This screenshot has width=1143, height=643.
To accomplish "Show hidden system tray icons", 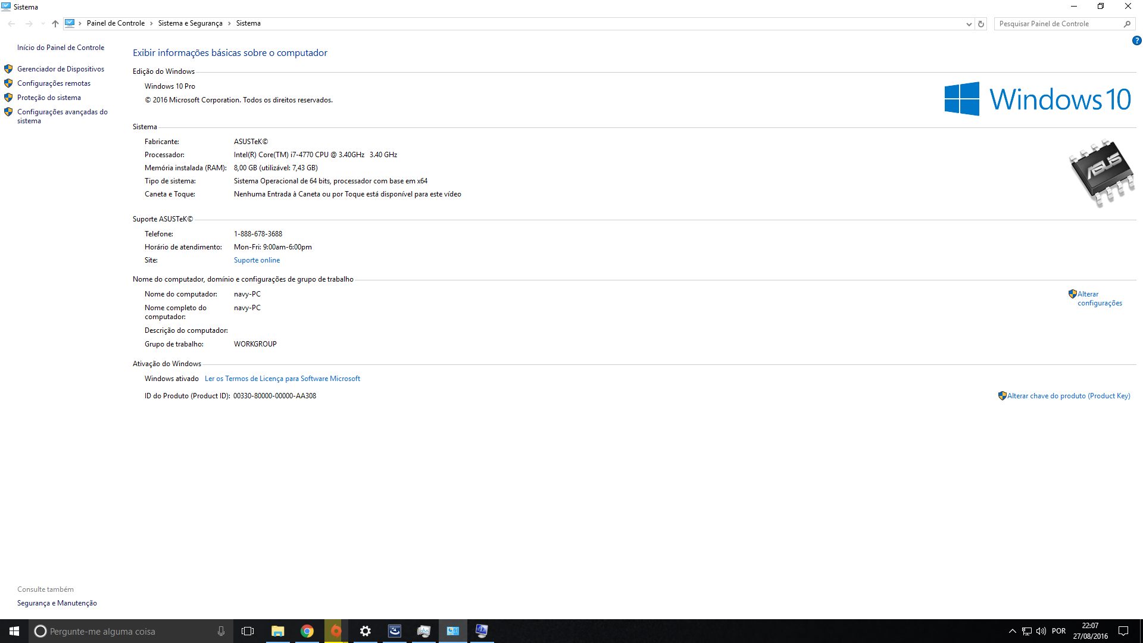I will point(1012,631).
